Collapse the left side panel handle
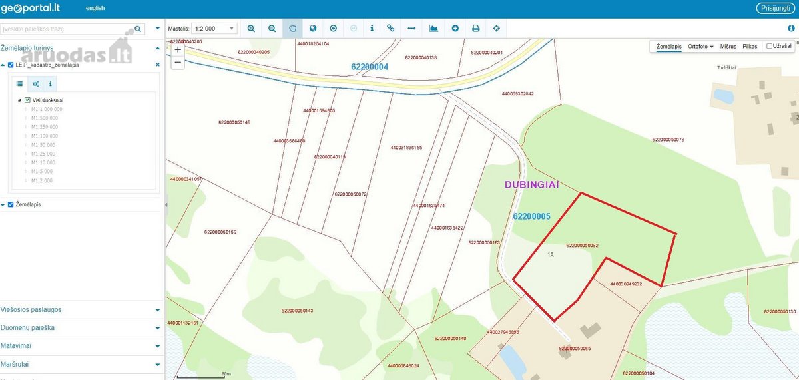Viewport: 799px width, 380px height. coord(165,206)
